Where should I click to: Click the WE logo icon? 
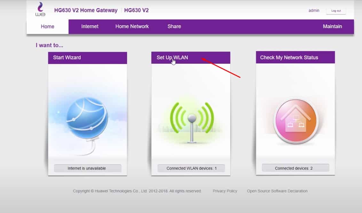point(40,9)
